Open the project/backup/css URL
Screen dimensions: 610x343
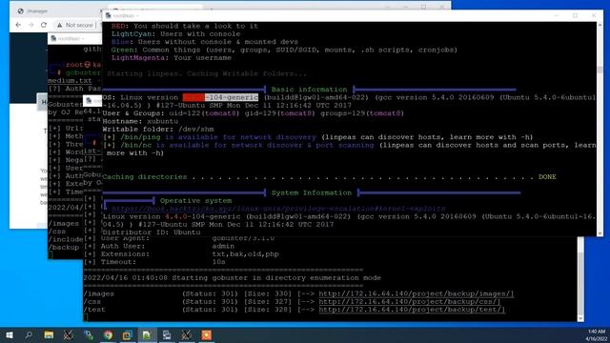pos(410,301)
